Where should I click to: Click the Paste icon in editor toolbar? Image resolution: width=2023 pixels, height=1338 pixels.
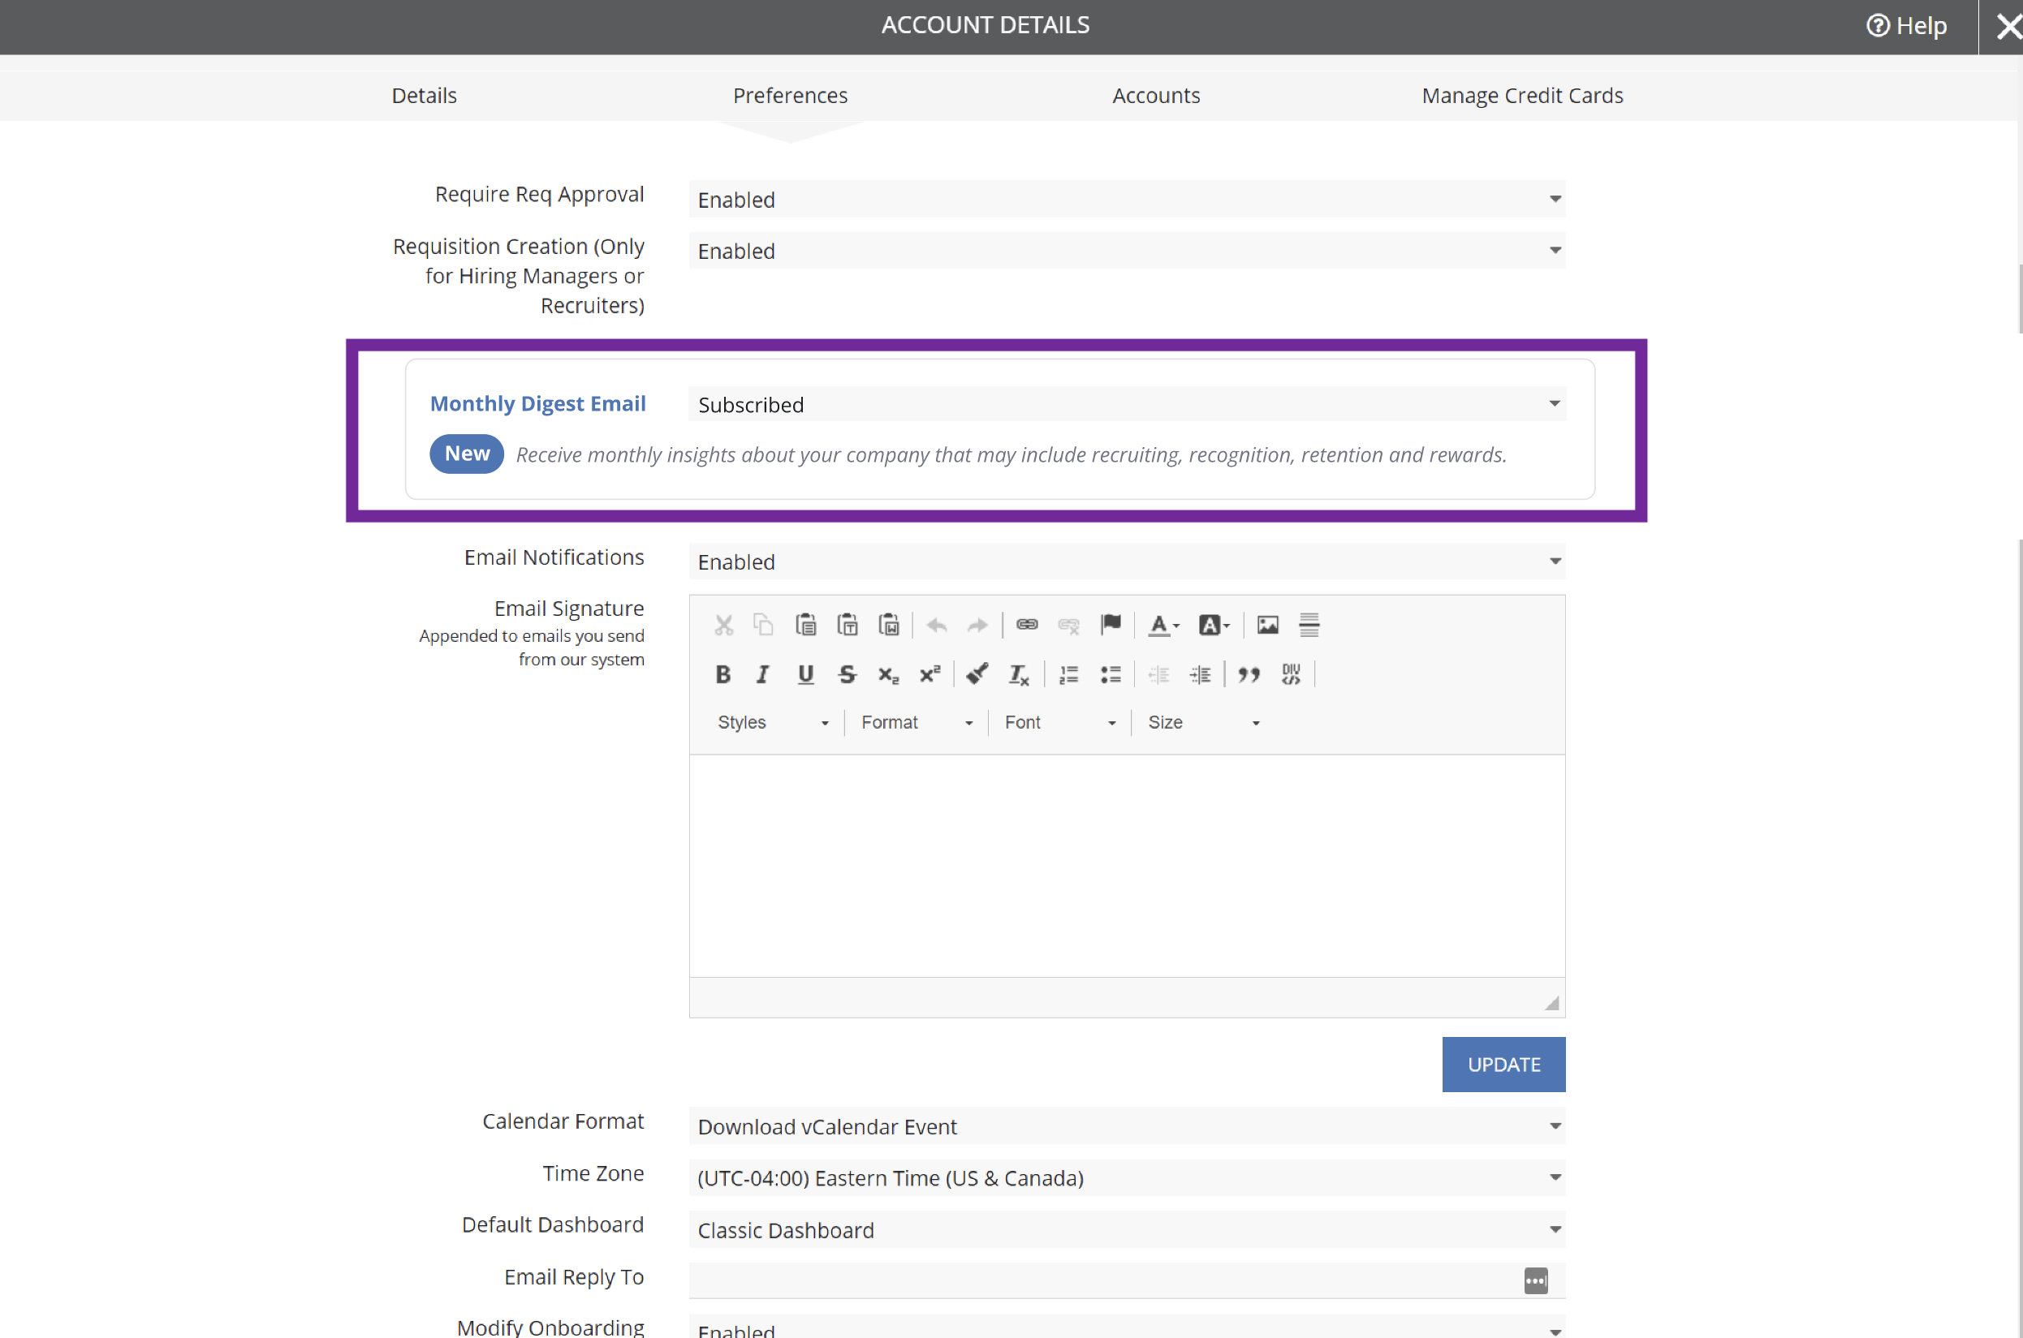(x=806, y=626)
